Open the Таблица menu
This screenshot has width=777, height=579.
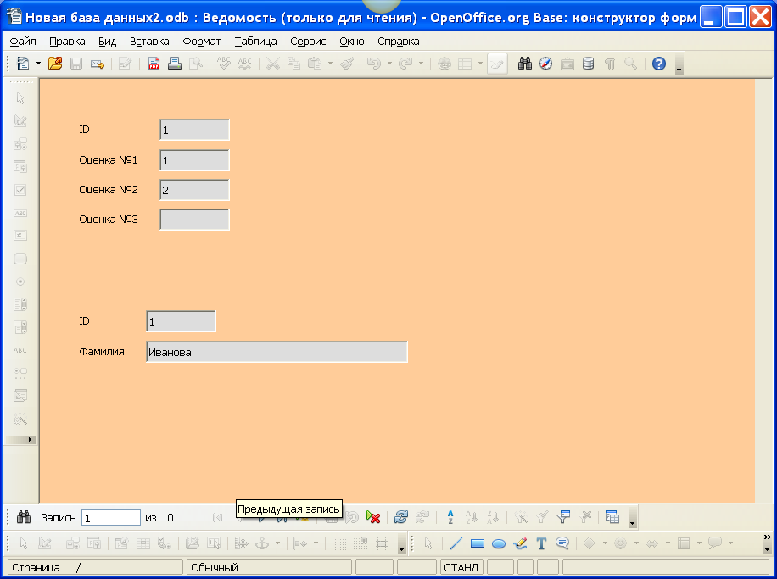pos(255,42)
